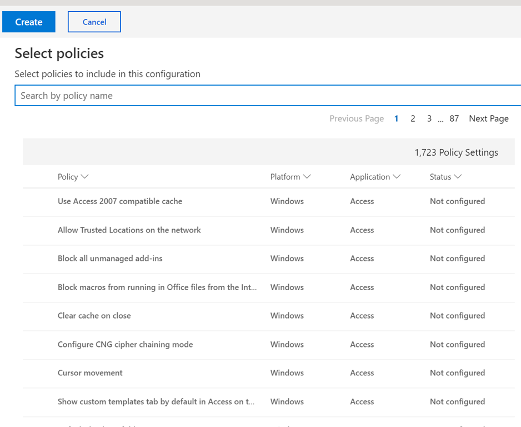Jump to page 3 of results
521x427 pixels.
coord(429,118)
